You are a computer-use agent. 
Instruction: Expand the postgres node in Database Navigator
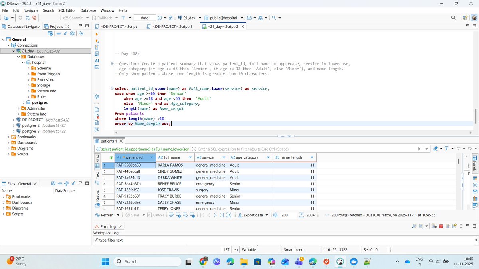pyautogui.click(x=23, y=102)
